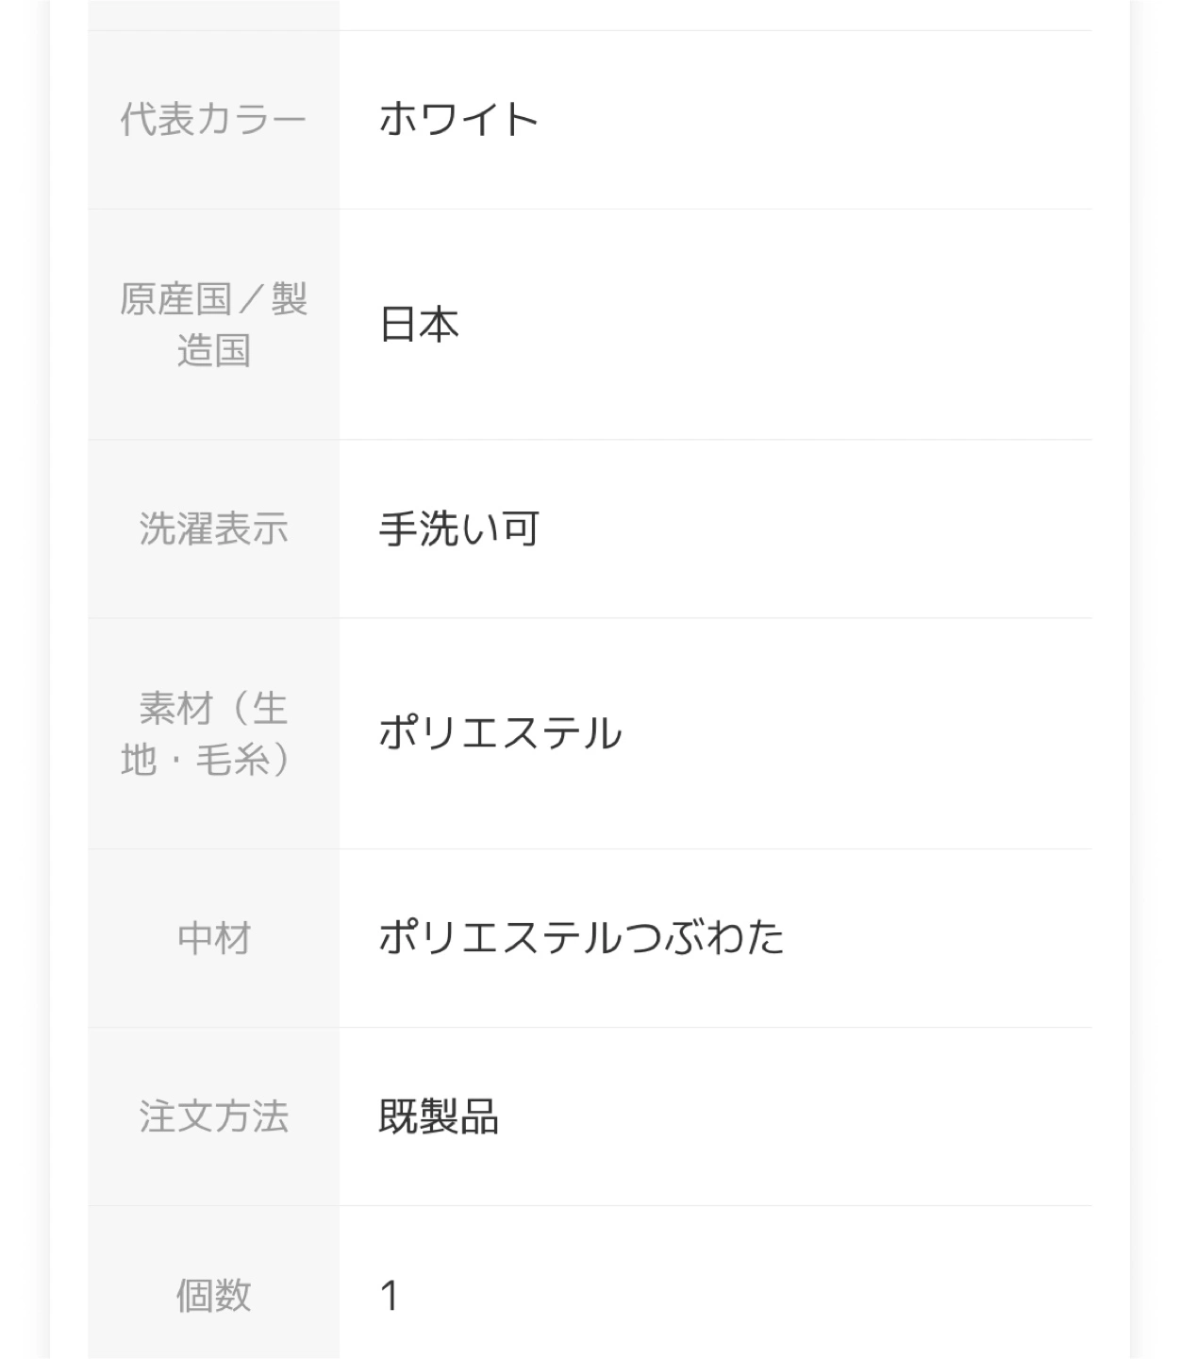Click the 既製品 order method value
Screen dimensions: 1180x1359
tap(439, 1116)
